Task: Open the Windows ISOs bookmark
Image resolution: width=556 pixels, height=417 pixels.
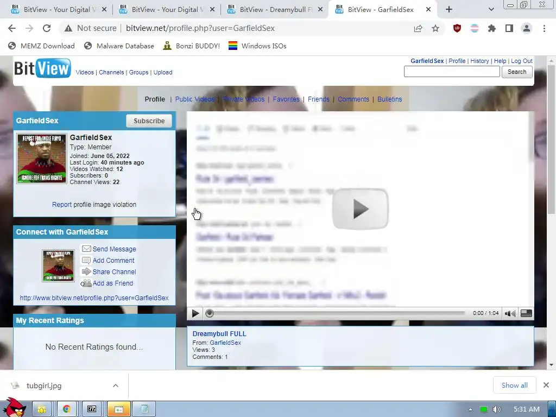Action: tap(257, 46)
